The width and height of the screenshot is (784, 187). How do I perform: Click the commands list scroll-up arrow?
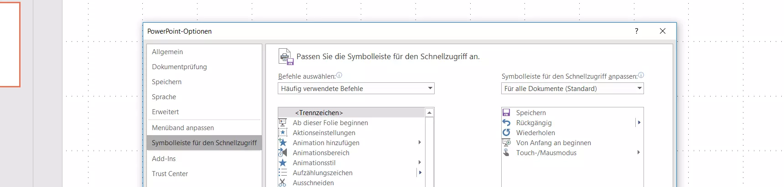coord(429,112)
